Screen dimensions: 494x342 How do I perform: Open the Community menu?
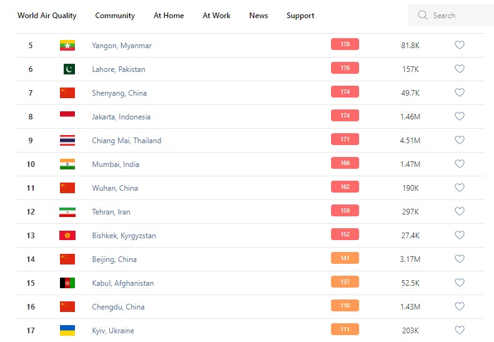click(x=115, y=16)
